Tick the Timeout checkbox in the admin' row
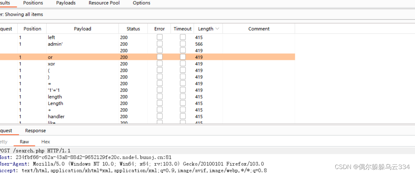The width and height of the screenshot is (415, 173). tap(183, 44)
